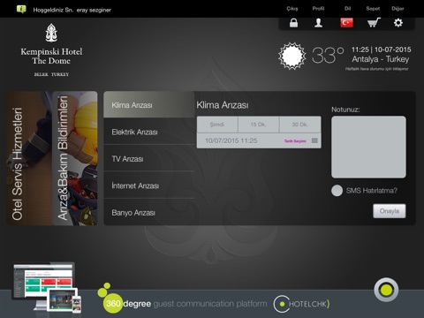This screenshot has height=318, width=424.
Task: Pick the Şimdi time option
Action: coord(217,125)
